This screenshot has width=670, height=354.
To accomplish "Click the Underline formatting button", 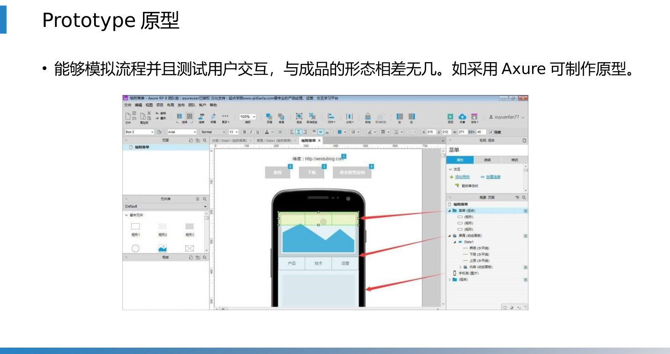I will pyautogui.click(x=258, y=132).
